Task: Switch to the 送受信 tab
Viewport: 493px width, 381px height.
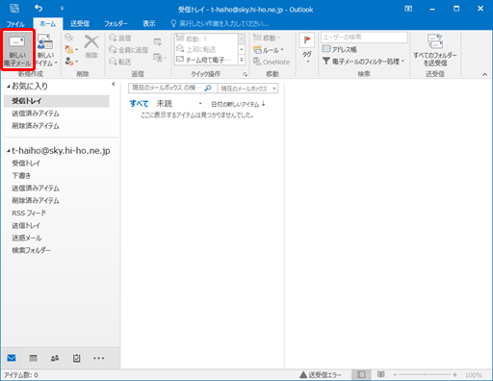Action: [x=80, y=24]
